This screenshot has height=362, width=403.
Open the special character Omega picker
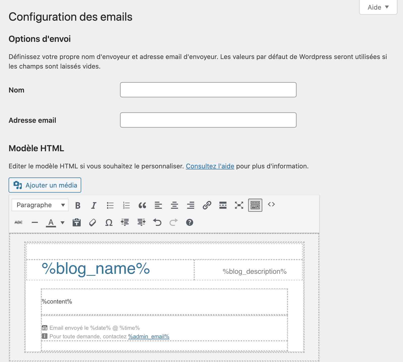(x=109, y=222)
